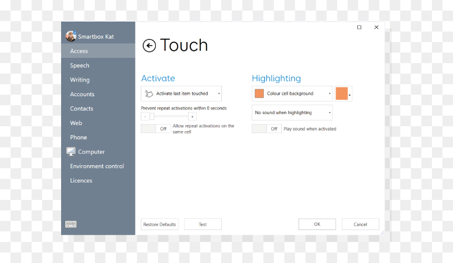Maximize the settings window

tap(359, 27)
